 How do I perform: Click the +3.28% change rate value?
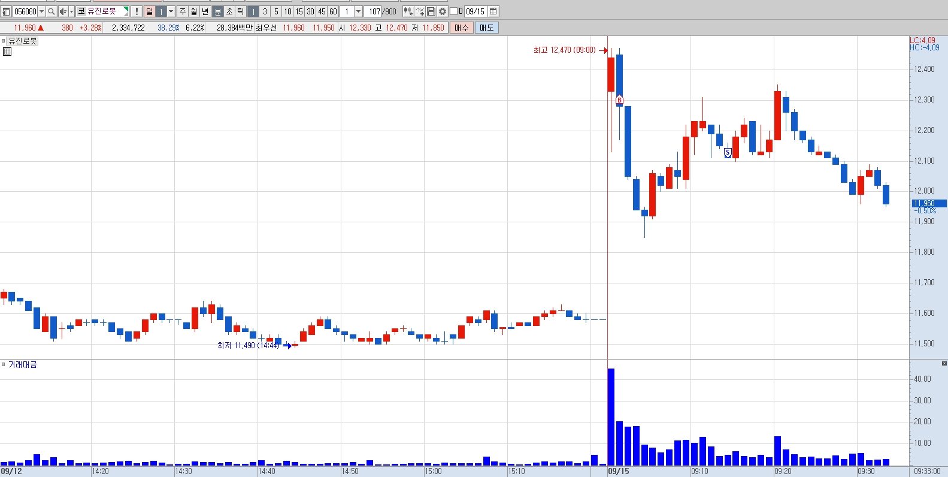[x=90, y=28]
